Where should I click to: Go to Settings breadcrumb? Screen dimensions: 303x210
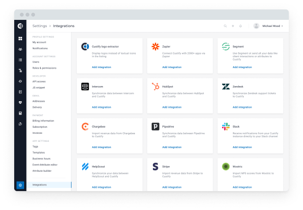40,26
